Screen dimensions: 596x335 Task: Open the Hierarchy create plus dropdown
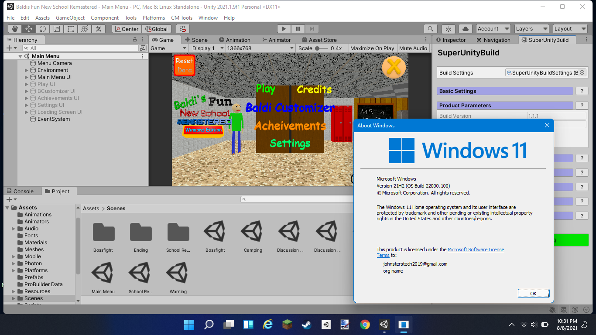click(12, 48)
